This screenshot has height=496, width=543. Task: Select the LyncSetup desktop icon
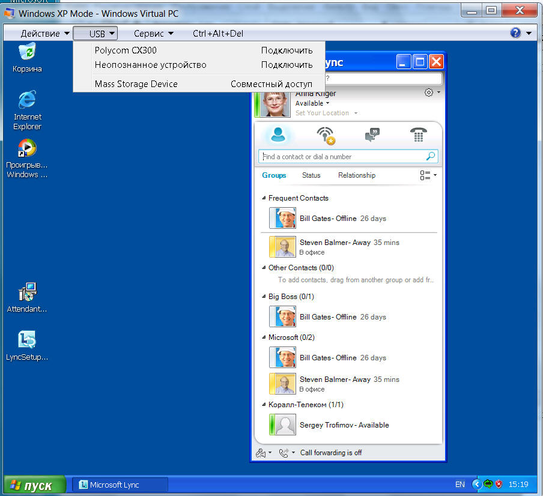coord(27,345)
